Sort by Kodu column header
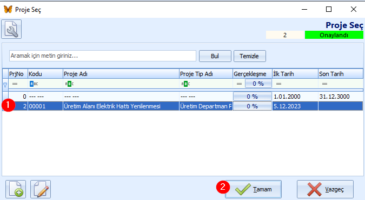Viewport: 365px width, 200px height. point(45,74)
